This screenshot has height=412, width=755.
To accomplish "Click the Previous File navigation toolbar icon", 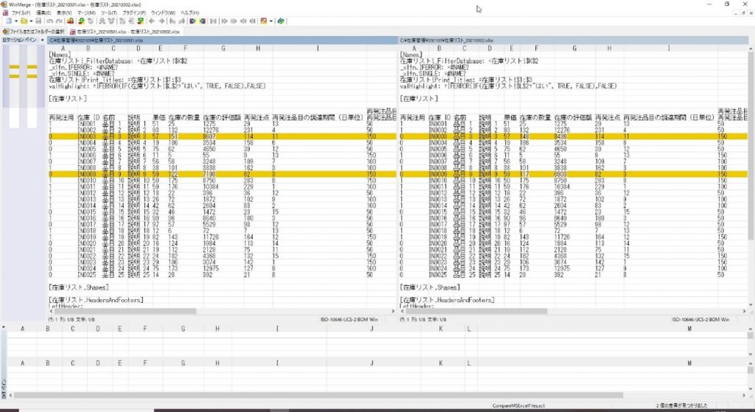I will click(x=234, y=21).
